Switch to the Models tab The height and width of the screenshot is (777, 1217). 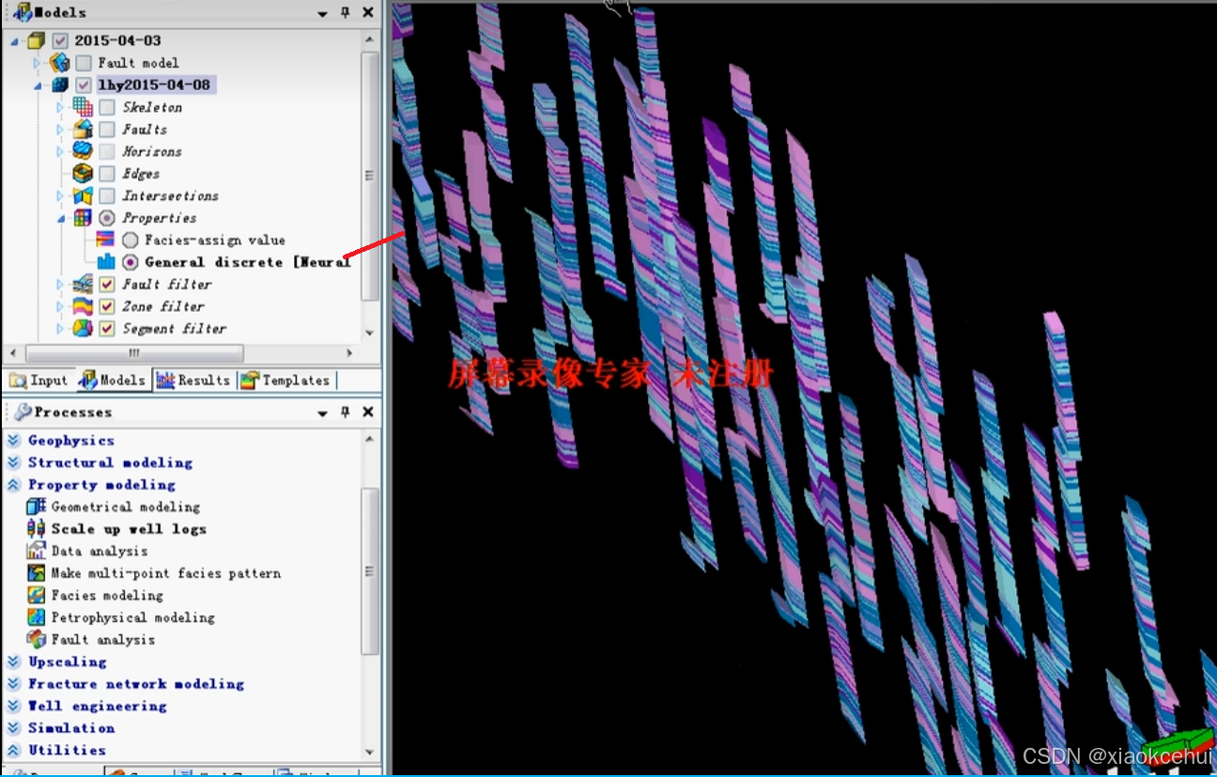tap(113, 381)
